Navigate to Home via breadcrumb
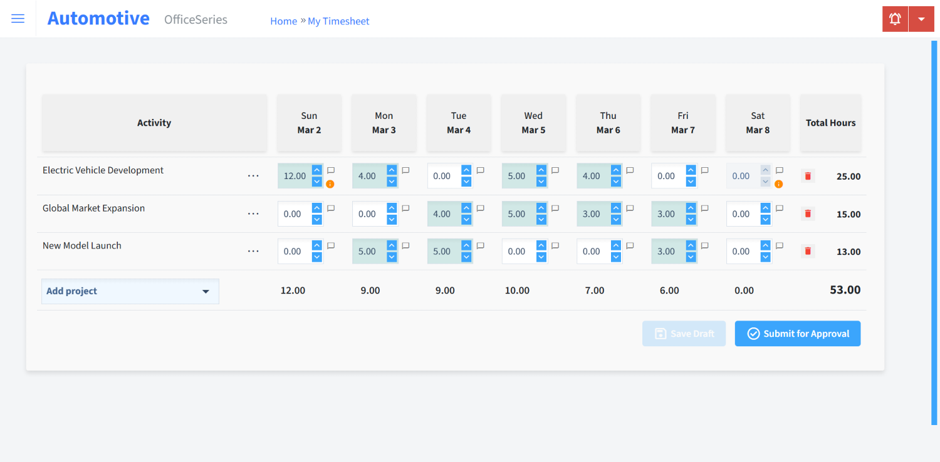This screenshot has height=462, width=940. (283, 21)
